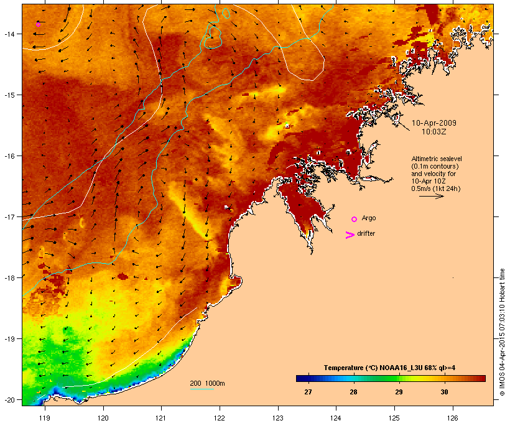Image resolution: width=510 pixels, height=423 pixels.
Task: Click the 'Altimetric sealevel' legend text
Action: click(x=437, y=159)
